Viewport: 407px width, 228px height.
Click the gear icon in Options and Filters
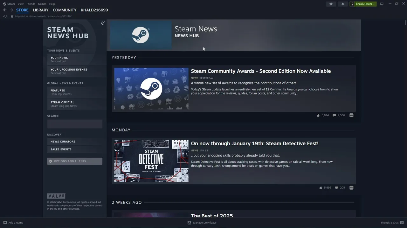(x=51, y=161)
